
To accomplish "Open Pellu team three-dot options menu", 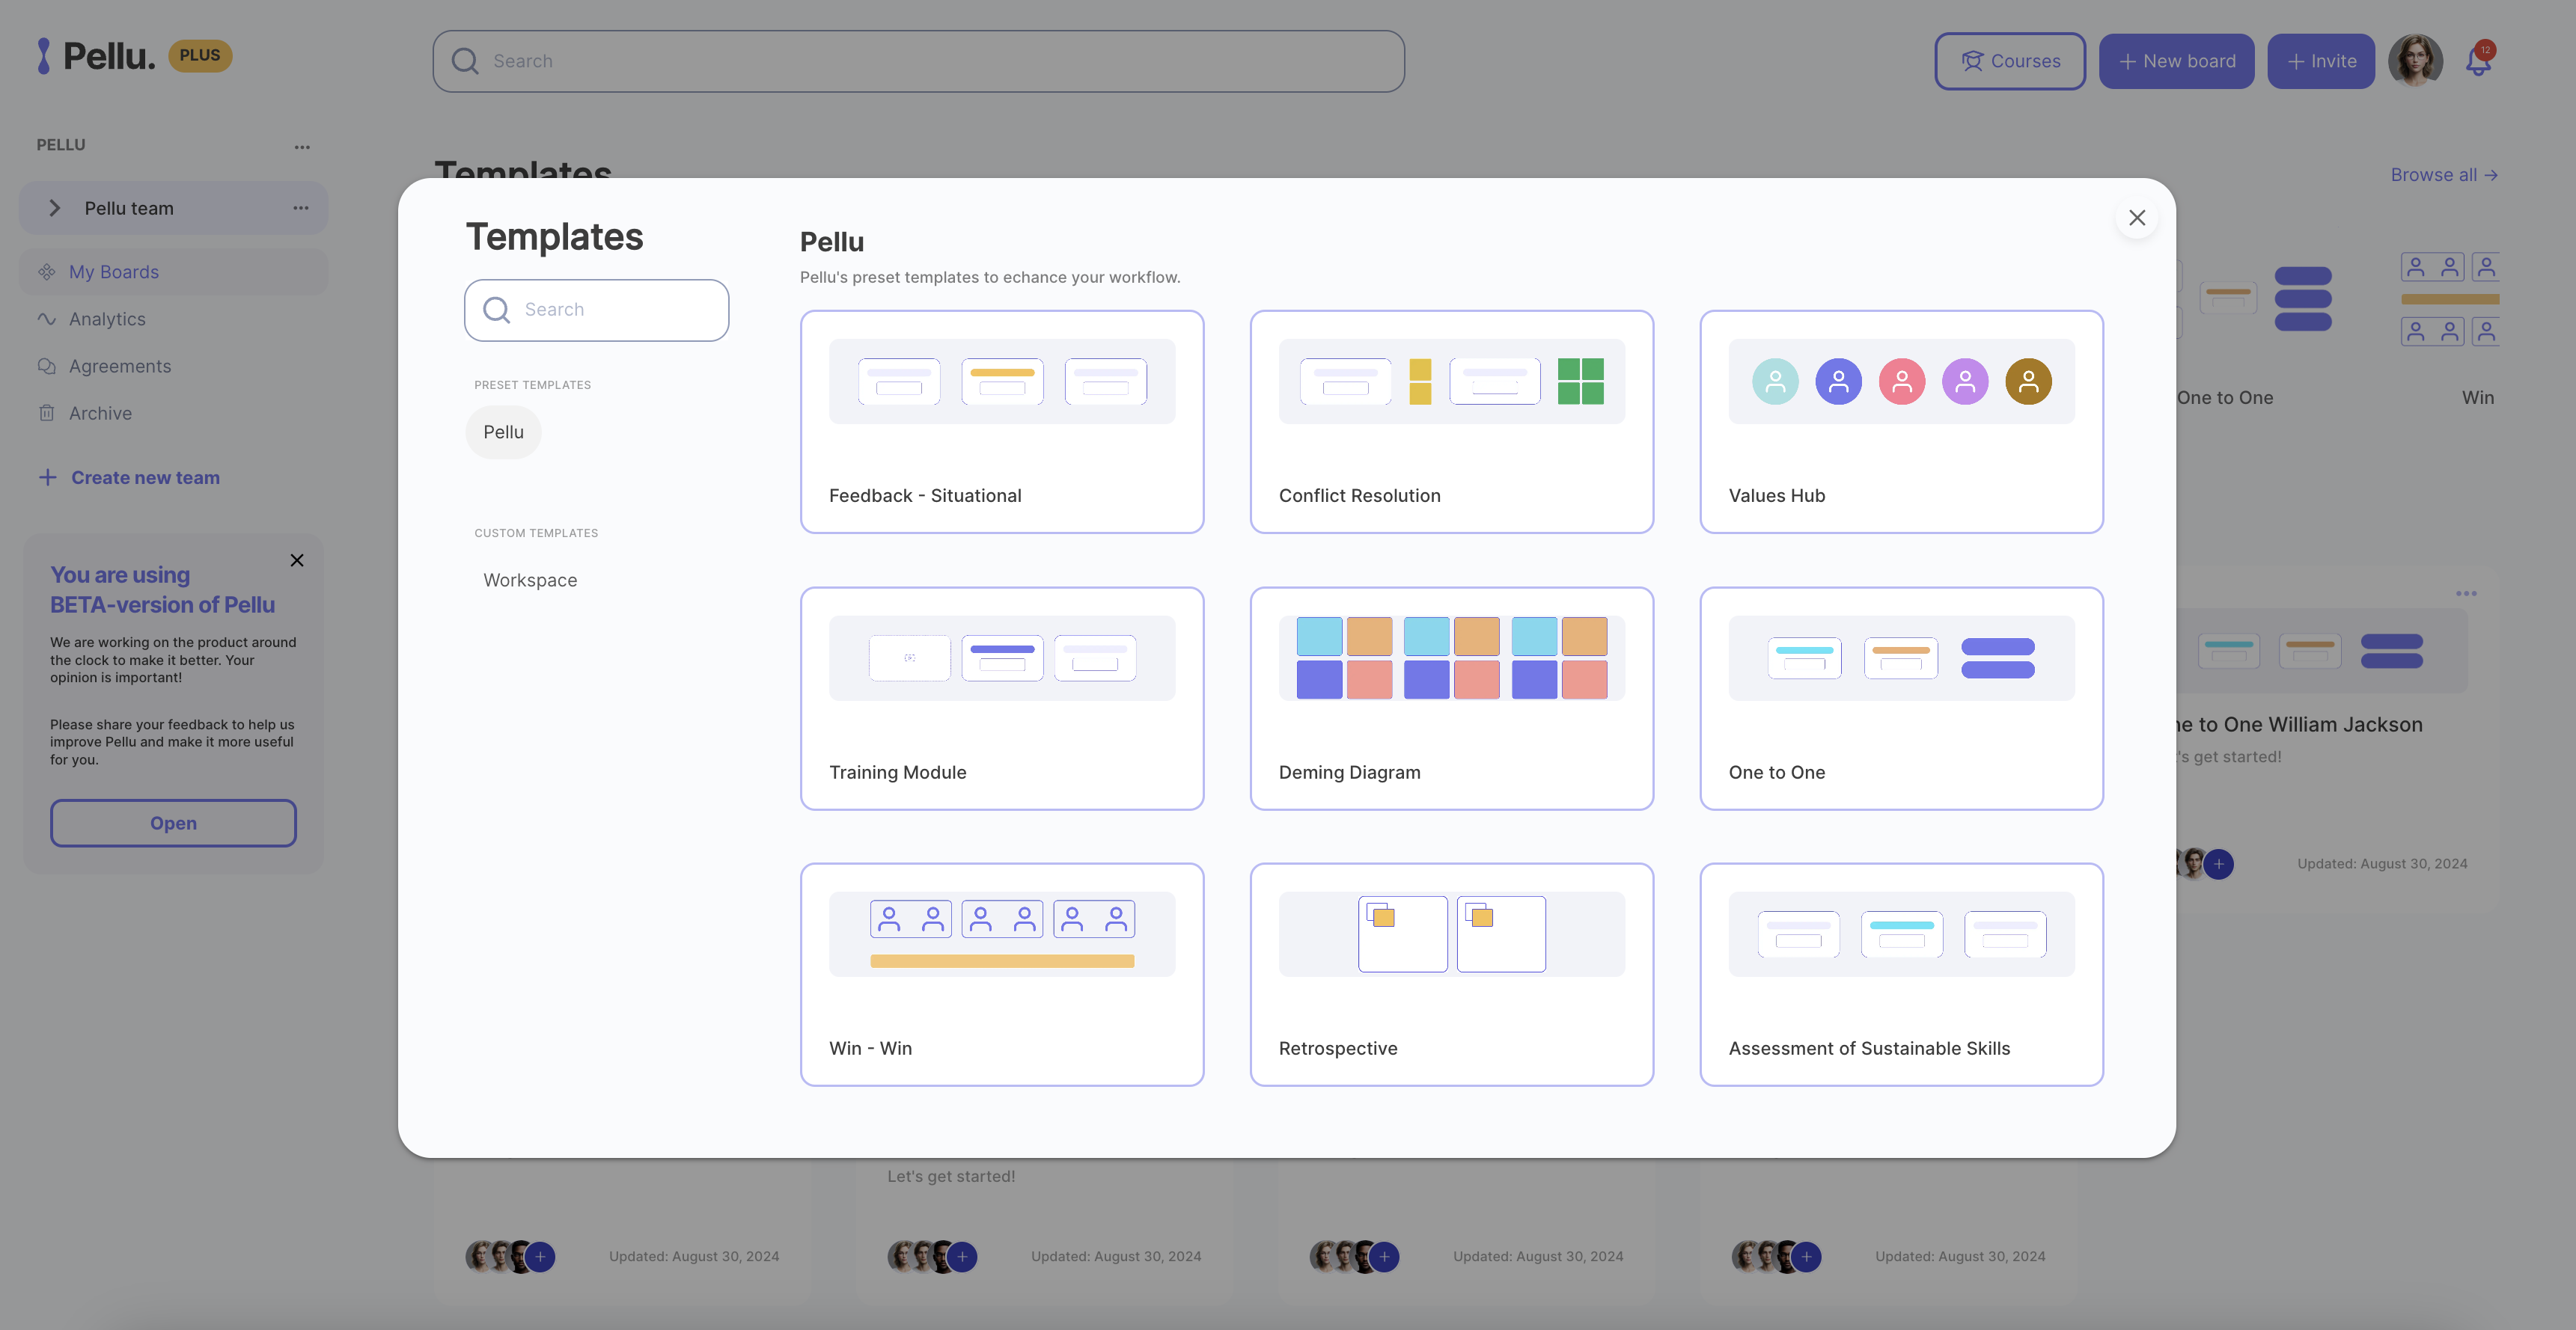I will (x=301, y=208).
